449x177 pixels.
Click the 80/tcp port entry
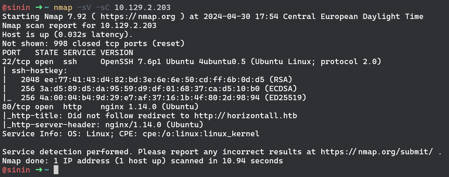(16, 107)
